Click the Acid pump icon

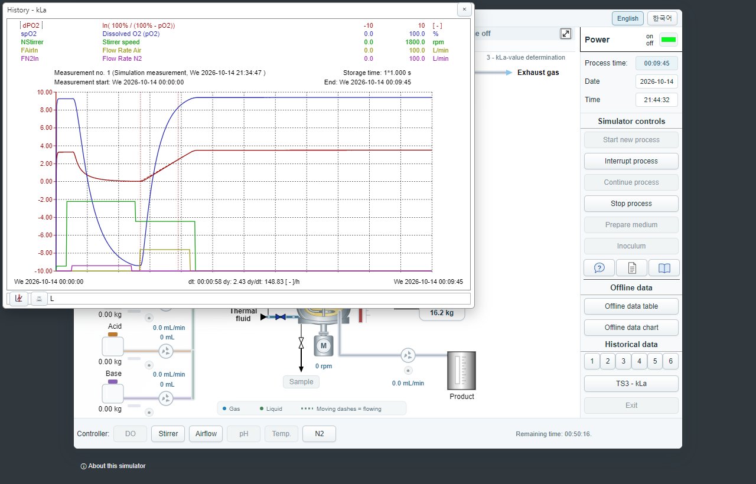[x=166, y=351]
